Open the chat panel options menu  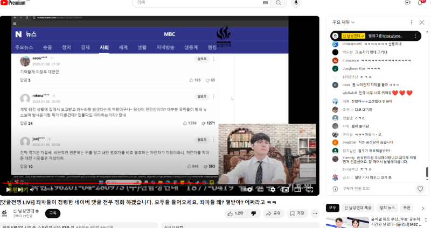(411, 22)
